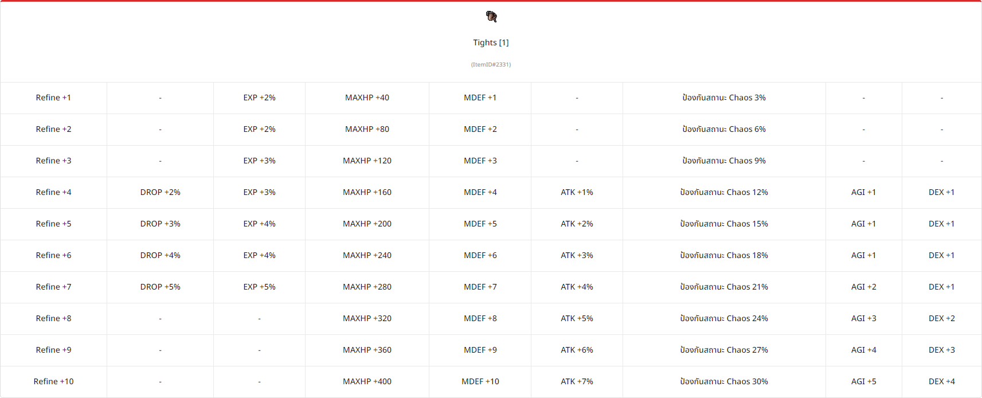The image size is (982, 398).
Task: Click the MDEF +5 cell
Action: click(480, 224)
